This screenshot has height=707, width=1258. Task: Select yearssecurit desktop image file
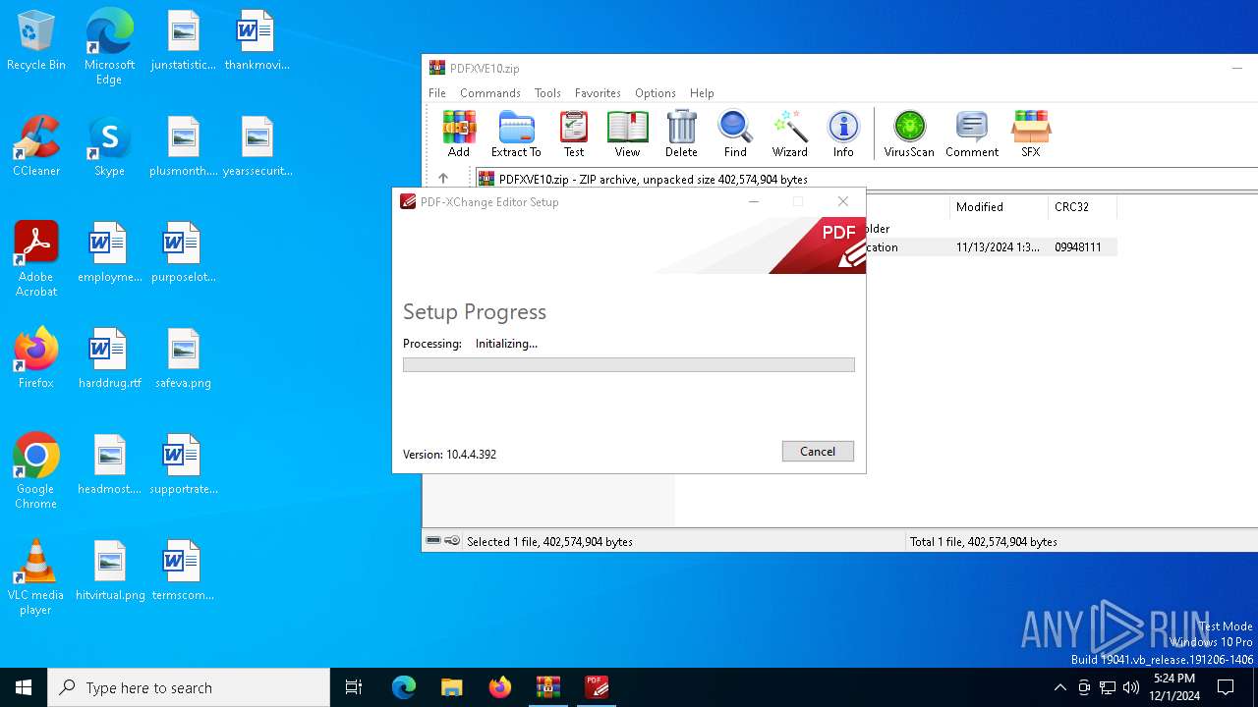[x=257, y=146]
